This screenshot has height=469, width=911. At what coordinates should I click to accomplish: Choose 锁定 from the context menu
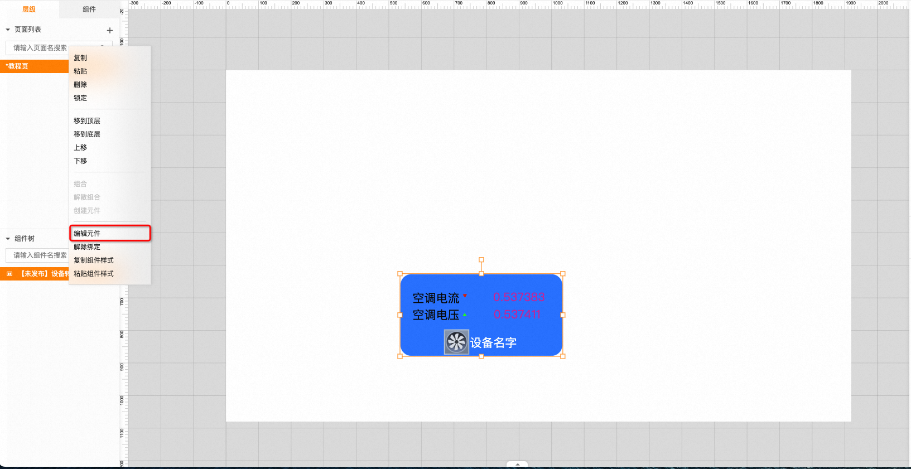[110, 98]
